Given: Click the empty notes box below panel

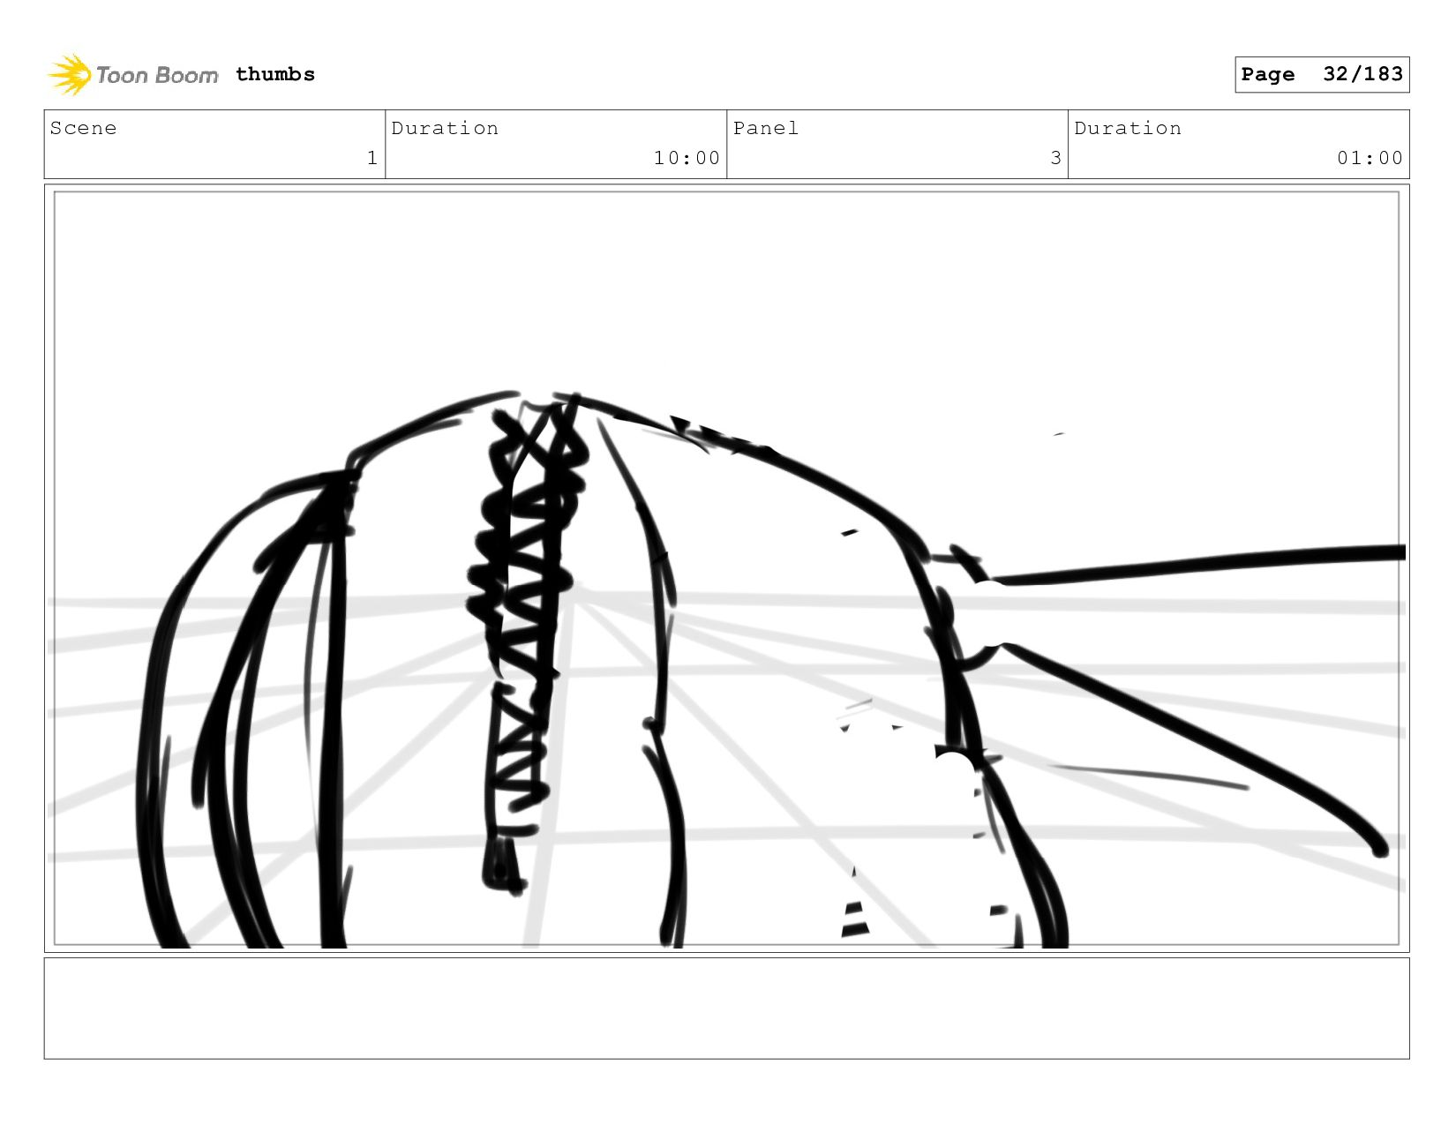Looking at the screenshot, I should 726,1009.
